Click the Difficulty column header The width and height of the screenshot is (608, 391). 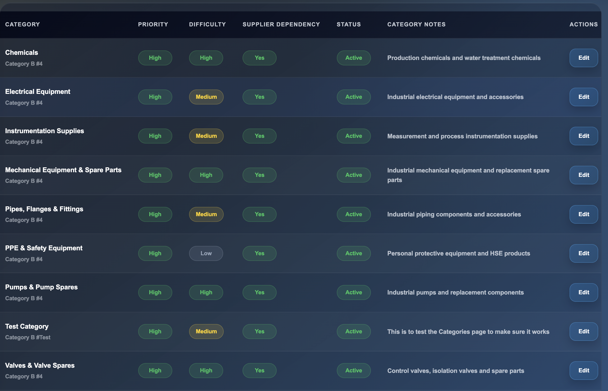click(x=207, y=24)
